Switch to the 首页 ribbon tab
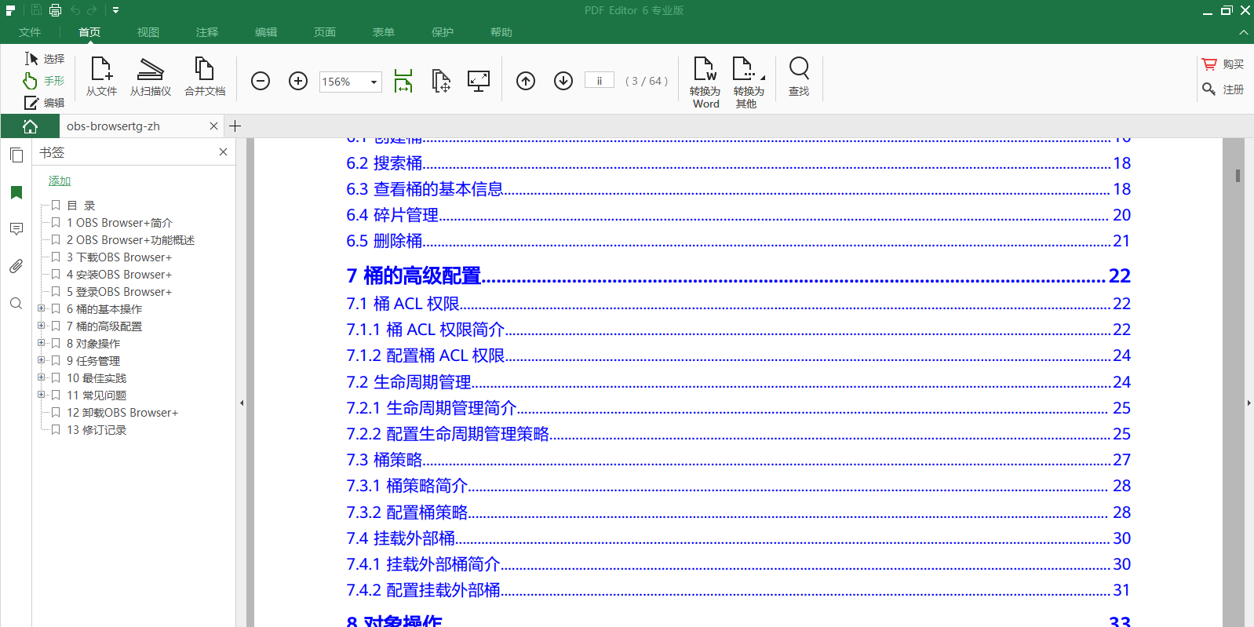1254x627 pixels. coord(89,32)
